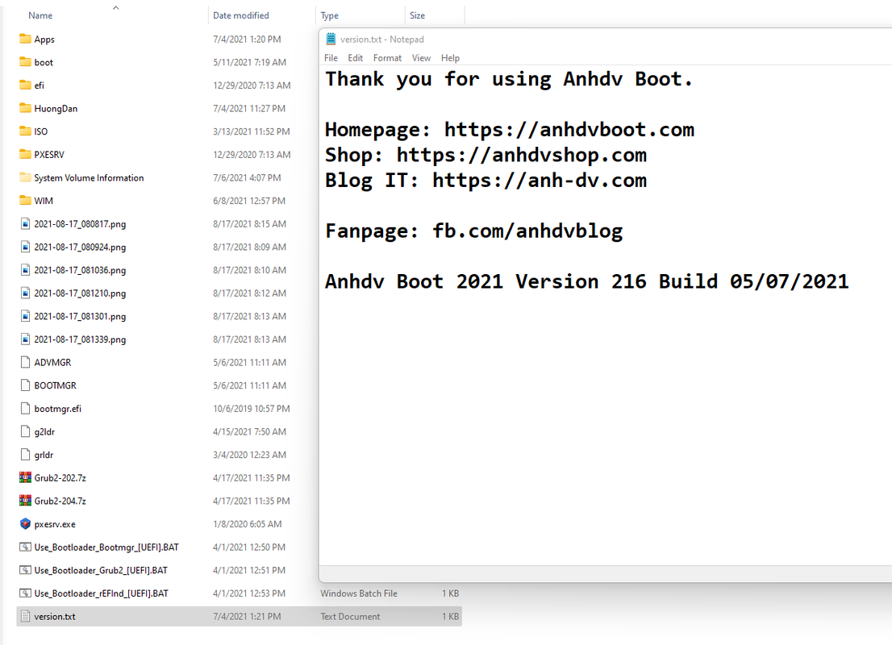
Task: Click the HuongDan folder icon
Action: point(25,108)
